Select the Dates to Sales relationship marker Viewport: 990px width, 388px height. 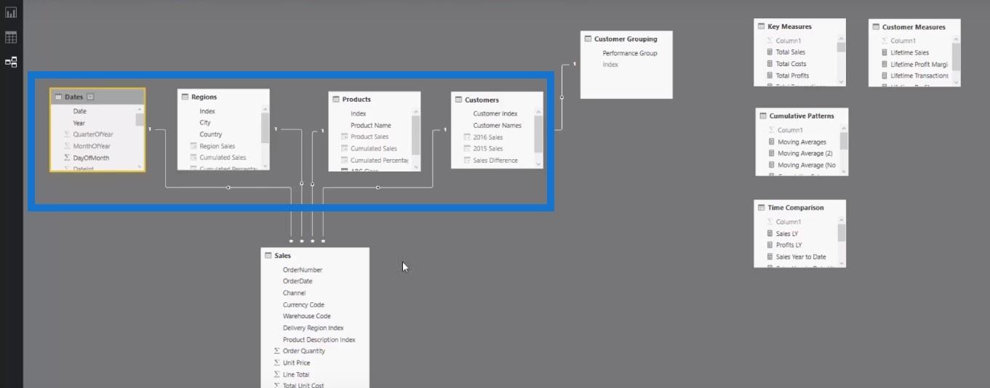(228, 187)
